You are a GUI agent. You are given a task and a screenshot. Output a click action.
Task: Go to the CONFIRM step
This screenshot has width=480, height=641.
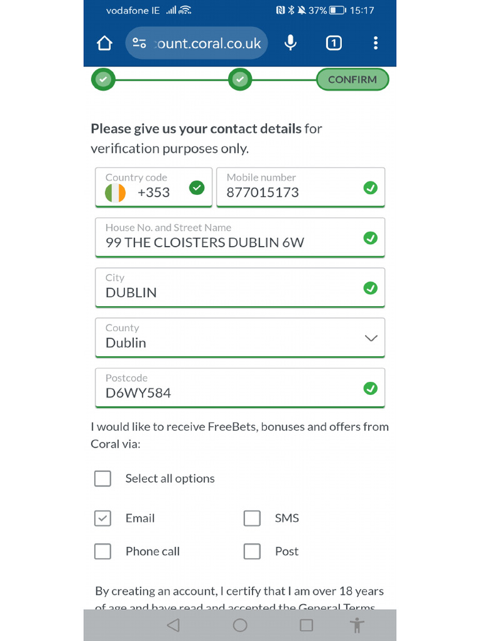coord(352,79)
